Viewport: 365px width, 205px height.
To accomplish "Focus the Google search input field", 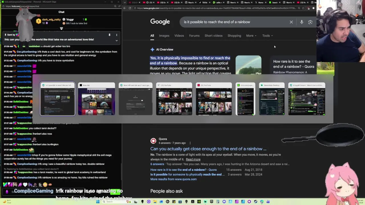I will click(x=234, y=22).
